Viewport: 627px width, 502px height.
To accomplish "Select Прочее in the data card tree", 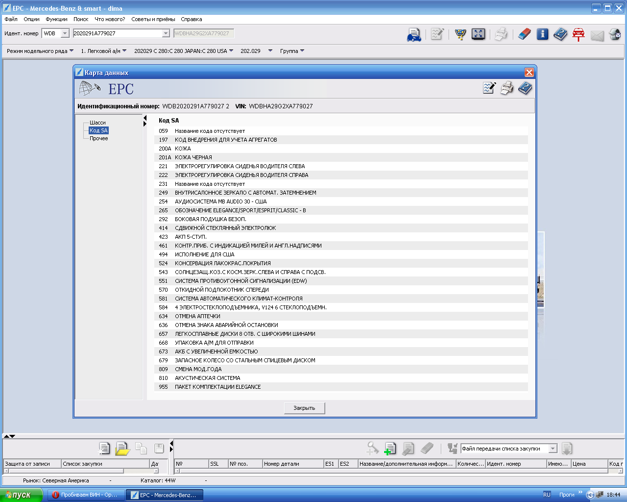I will pos(98,138).
